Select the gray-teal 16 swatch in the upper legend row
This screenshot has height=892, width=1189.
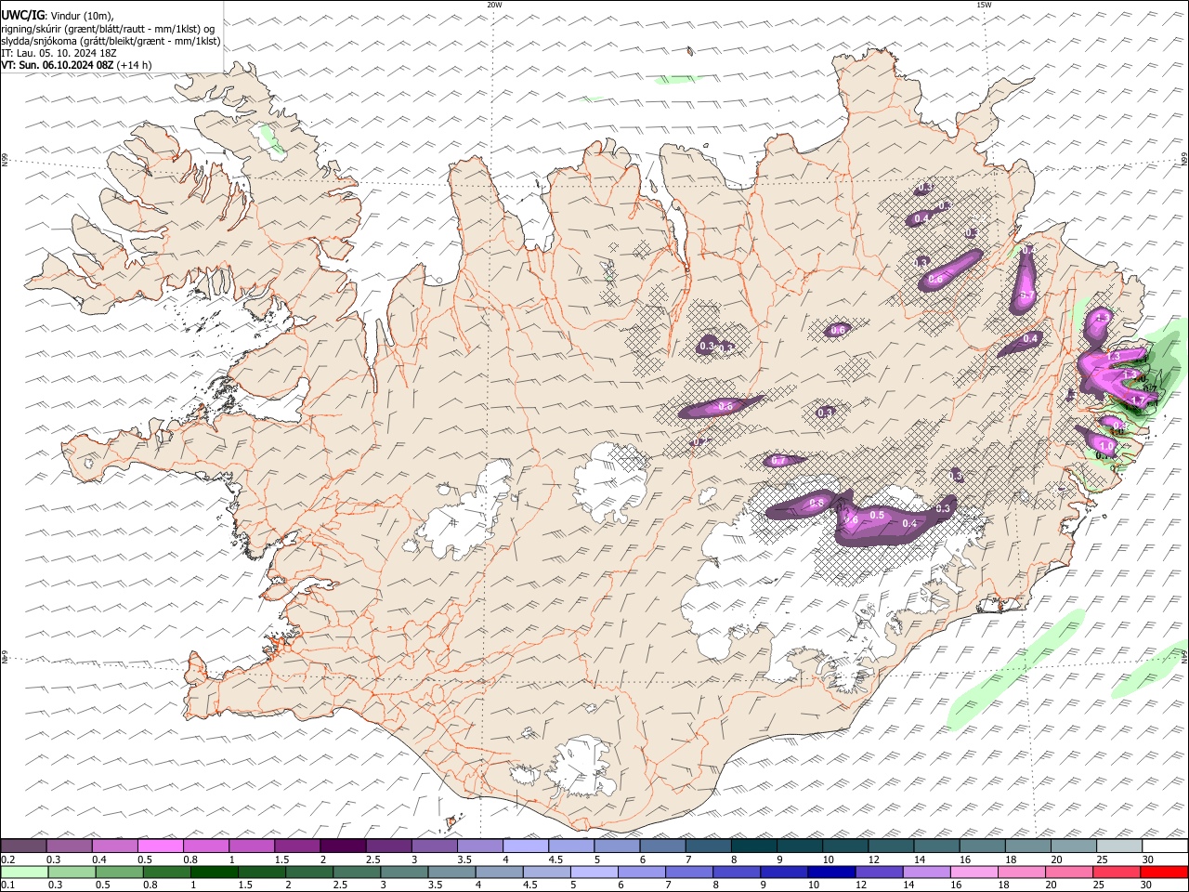click(982, 846)
